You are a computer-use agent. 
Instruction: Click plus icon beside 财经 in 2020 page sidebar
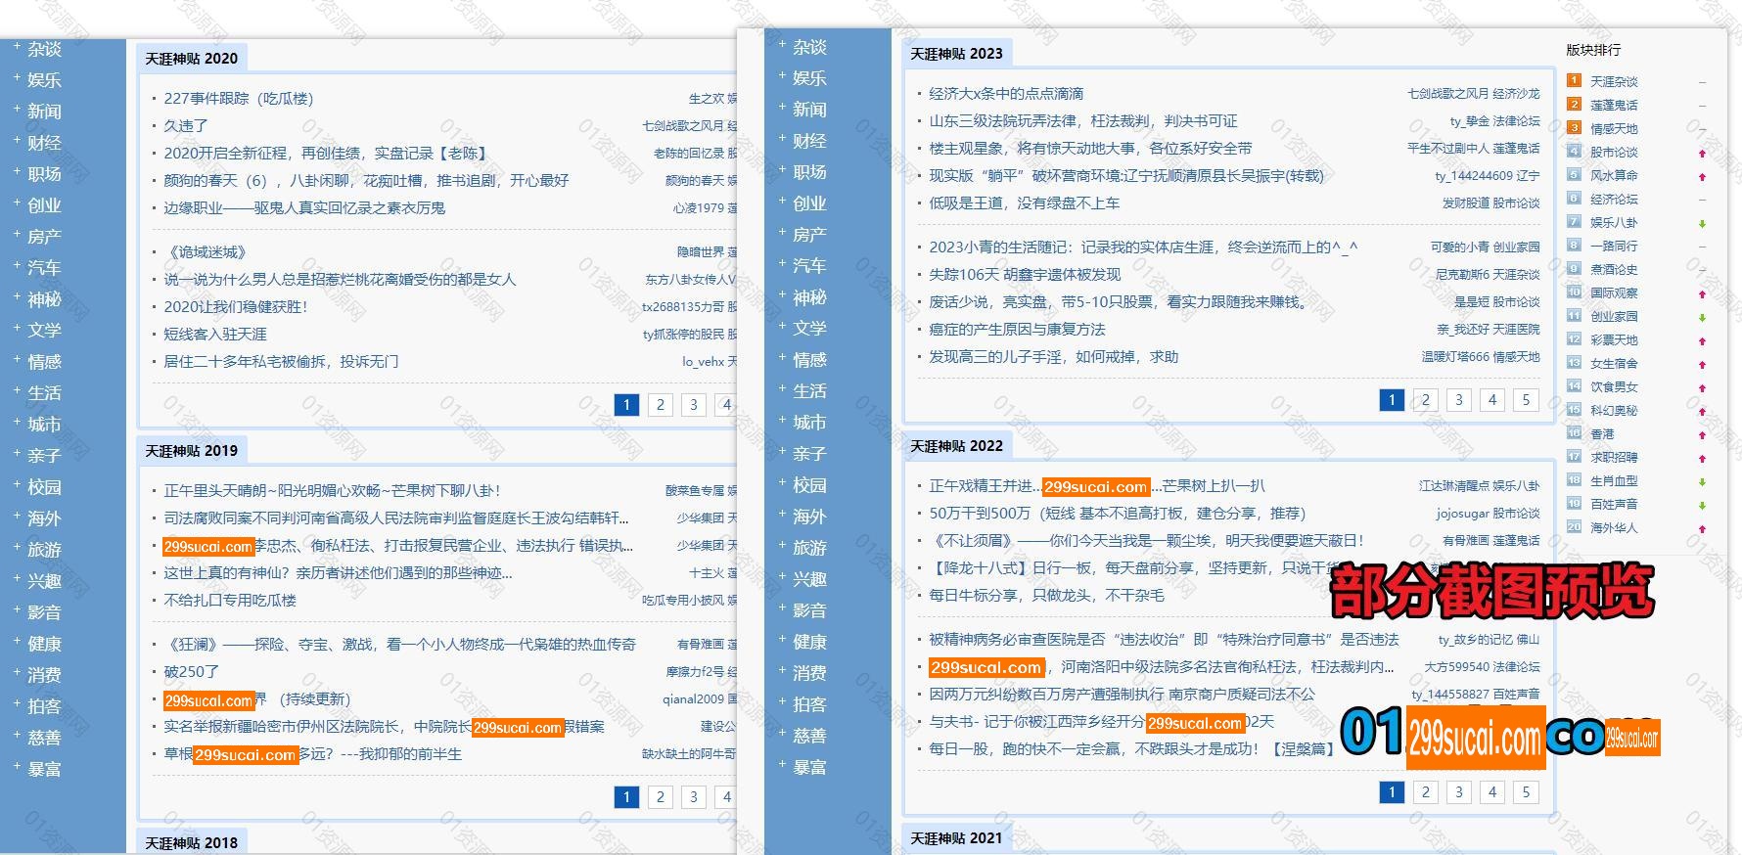point(17,139)
